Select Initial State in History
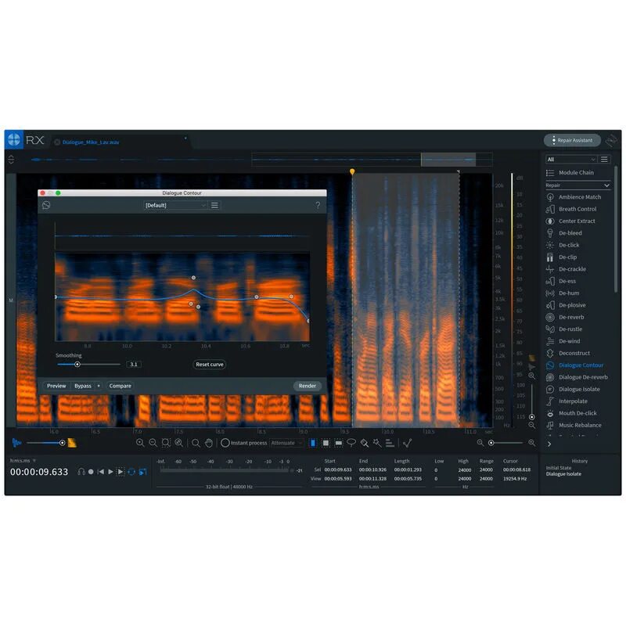The width and height of the screenshot is (626, 626). pyautogui.click(x=558, y=467)
